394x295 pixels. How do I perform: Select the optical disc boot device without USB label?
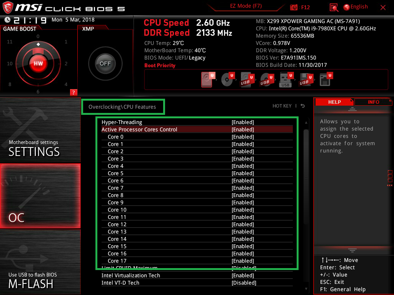[x=228, y=80]
